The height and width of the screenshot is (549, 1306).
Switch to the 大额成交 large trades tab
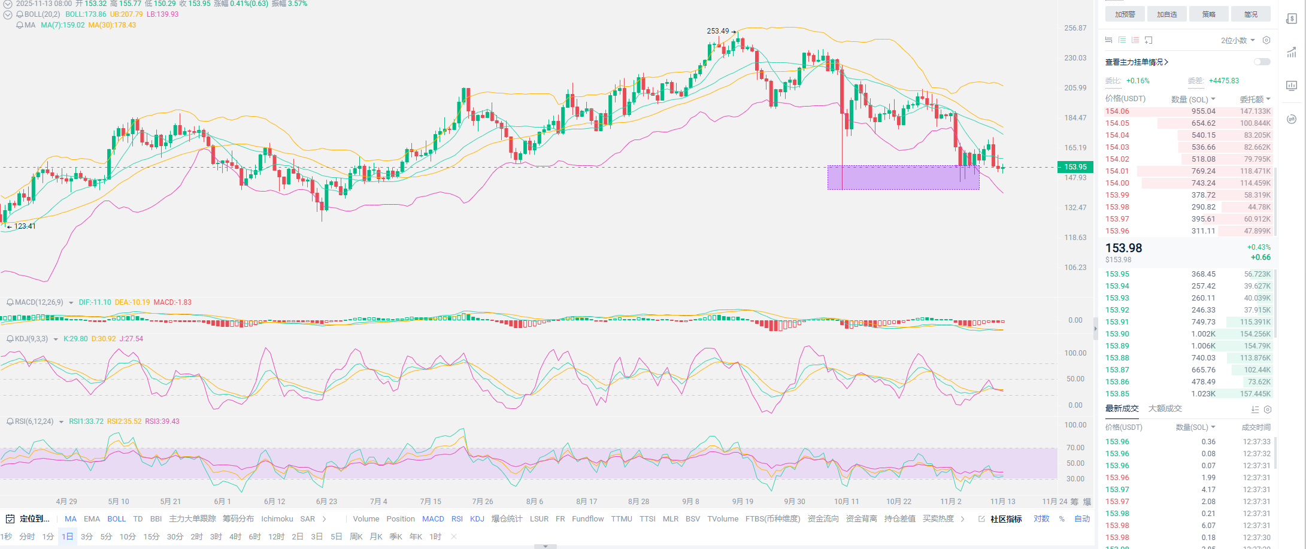[1165, 408]
